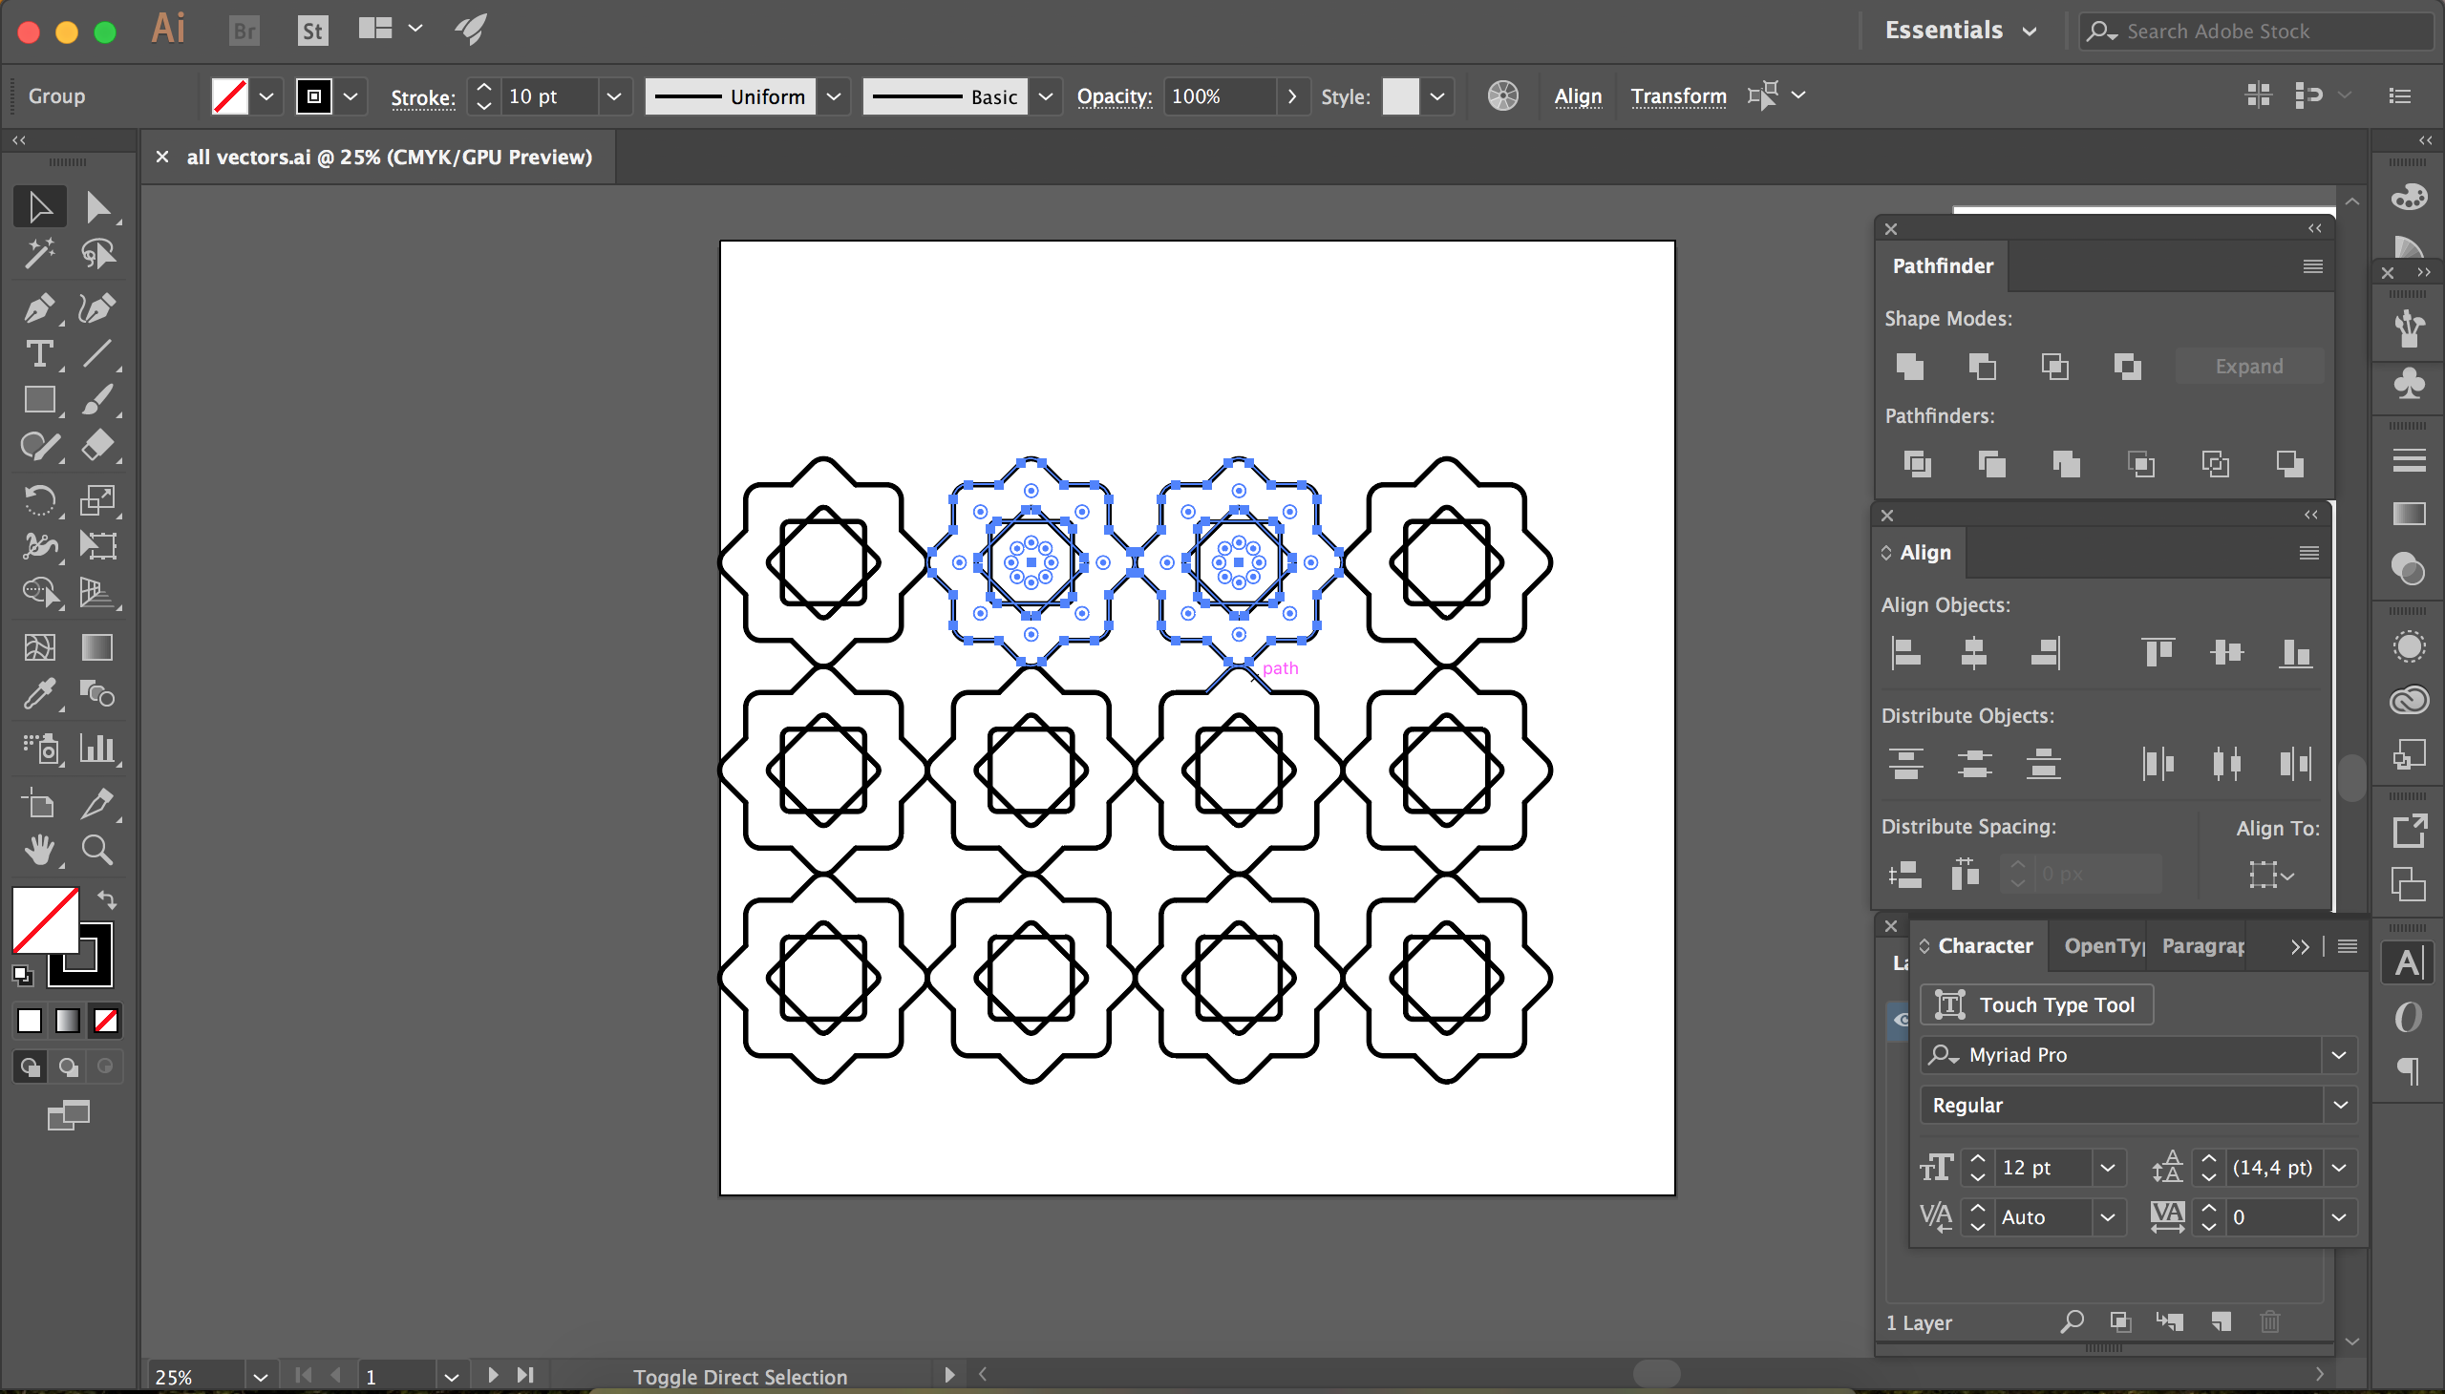This screenshot has width=2445, height=1394.
Task: Select the Type tool
Action: [x=38, y=354]
